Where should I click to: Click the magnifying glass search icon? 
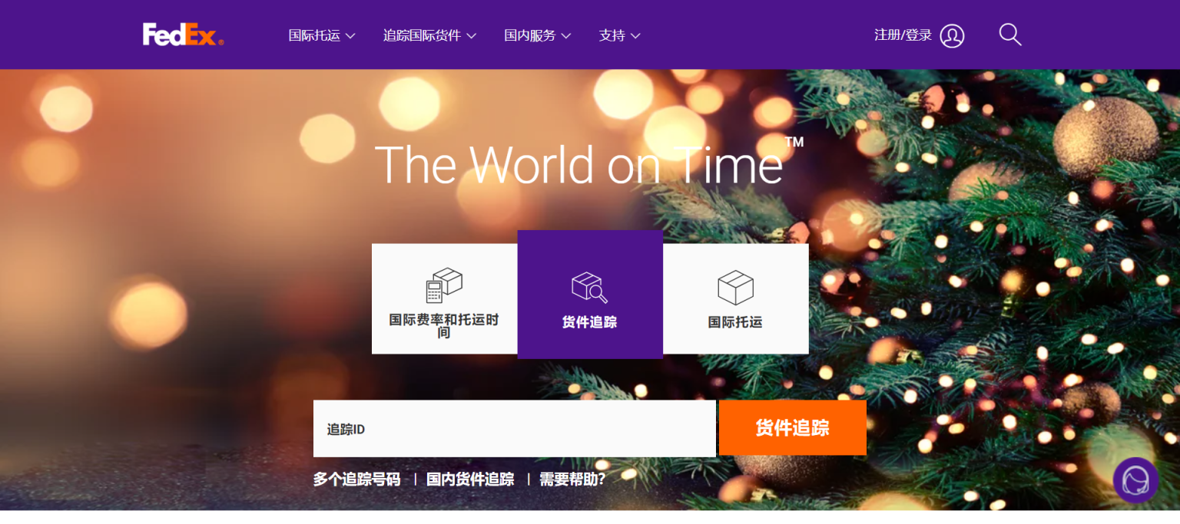[x=1009, y=35]
